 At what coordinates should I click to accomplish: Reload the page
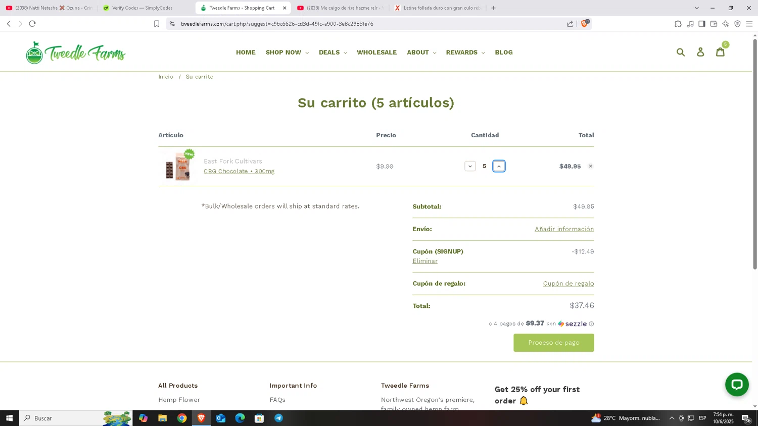coord(32,24)
